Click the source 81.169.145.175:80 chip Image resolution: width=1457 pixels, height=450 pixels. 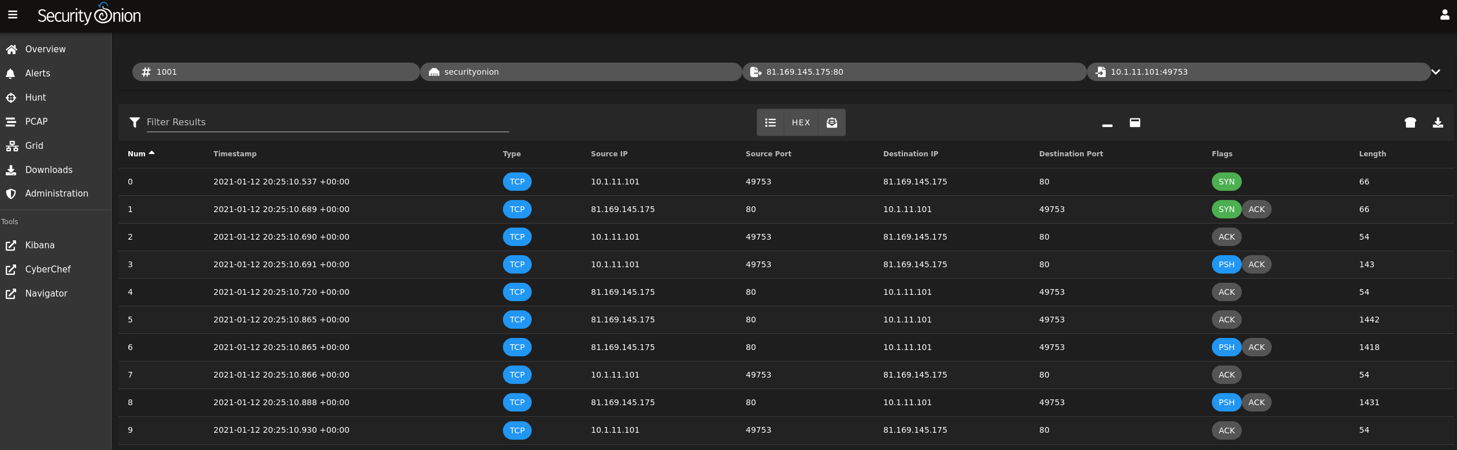click(x=914, y=72)
